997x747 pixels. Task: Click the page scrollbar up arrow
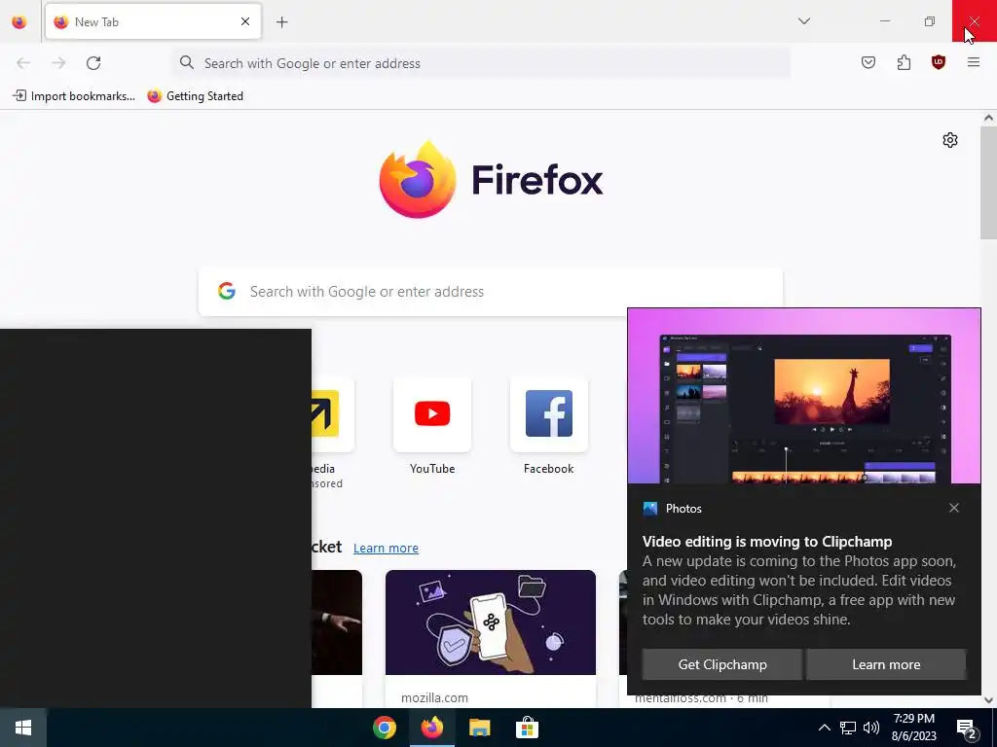click(988, 118)
